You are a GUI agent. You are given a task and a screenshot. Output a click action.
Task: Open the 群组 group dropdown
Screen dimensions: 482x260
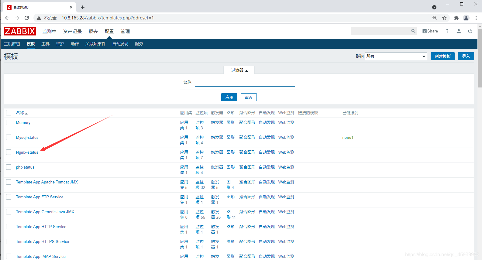396,56
